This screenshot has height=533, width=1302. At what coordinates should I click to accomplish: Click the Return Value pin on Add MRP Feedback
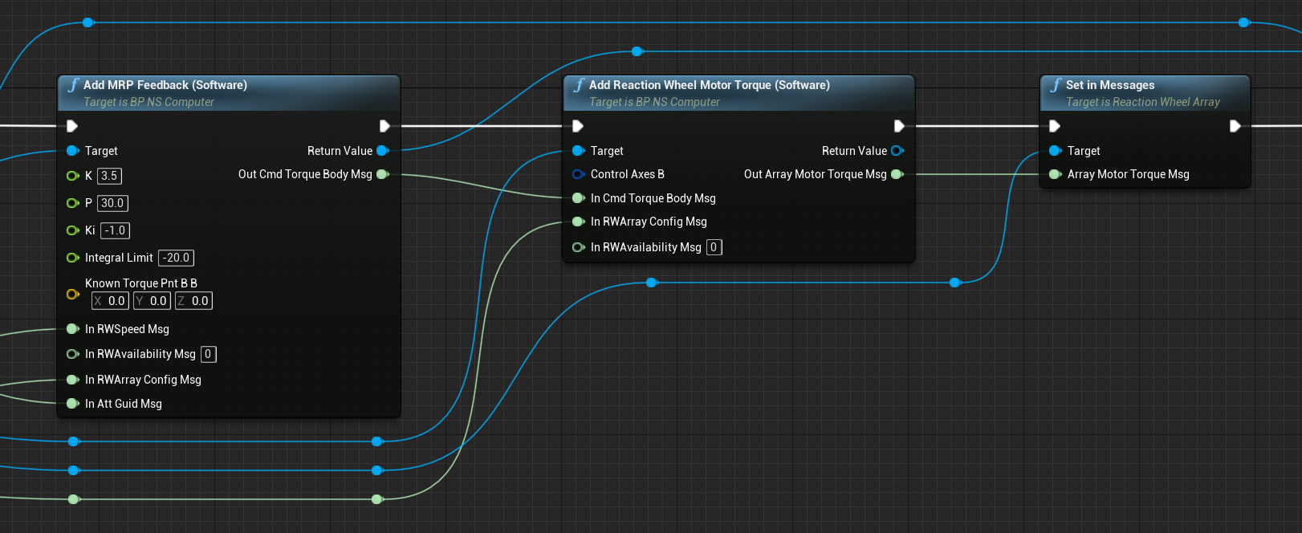(x=383, y=151)
